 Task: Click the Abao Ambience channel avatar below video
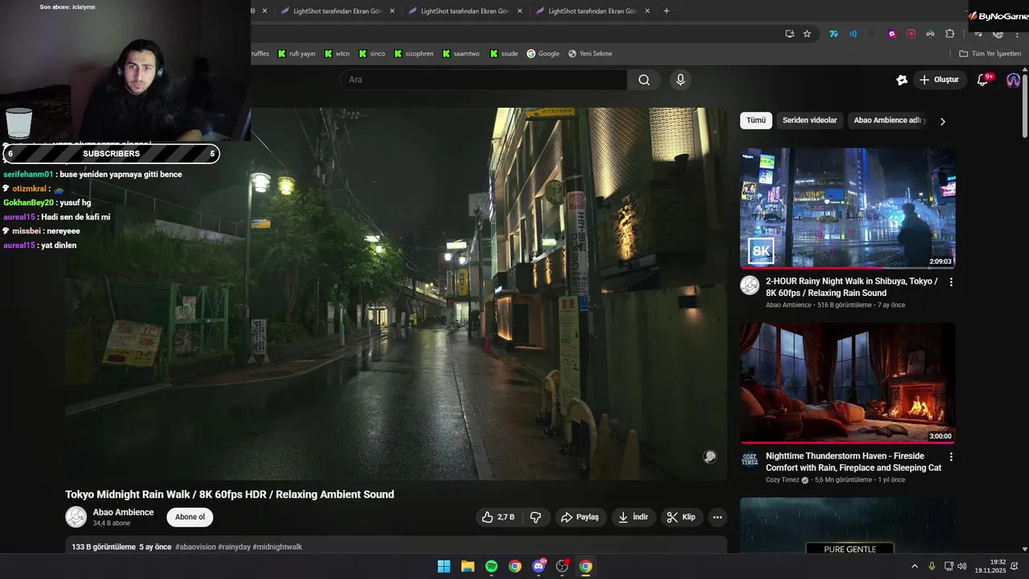click(76, 517)
